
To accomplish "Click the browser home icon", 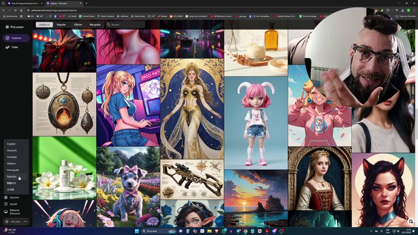I will coord(21,10).
